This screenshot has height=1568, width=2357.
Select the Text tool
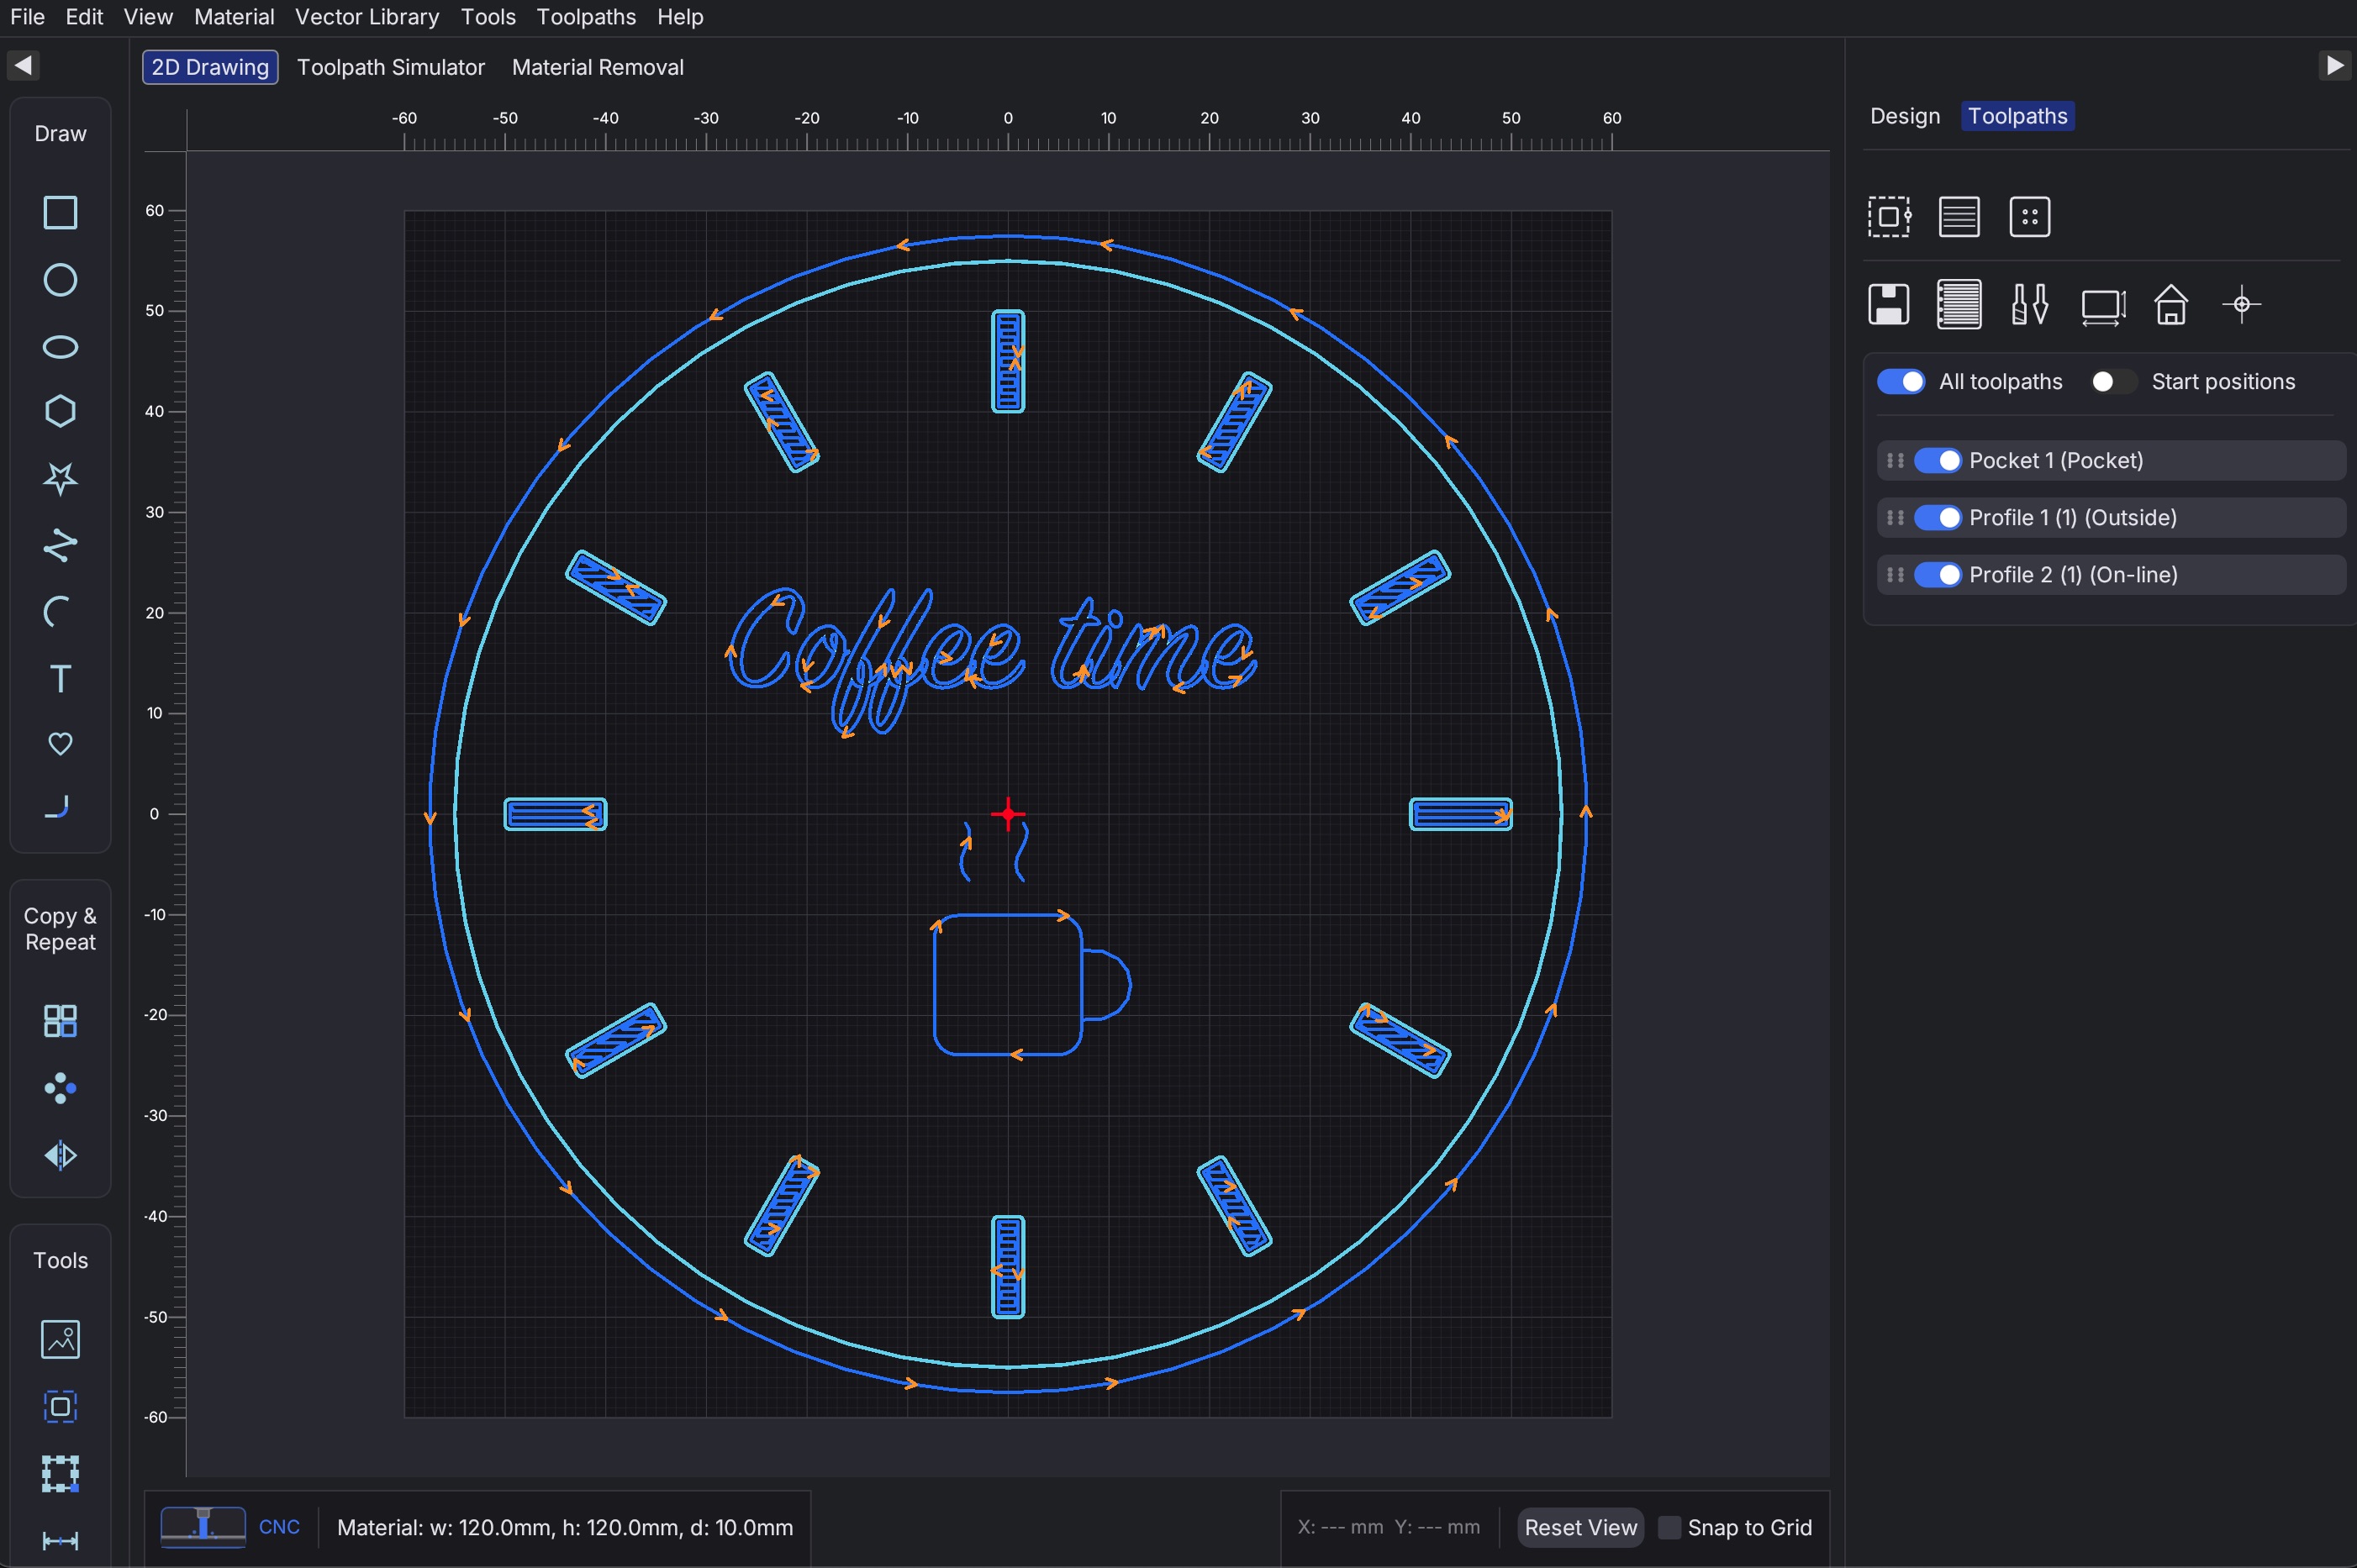pos(60,679)
